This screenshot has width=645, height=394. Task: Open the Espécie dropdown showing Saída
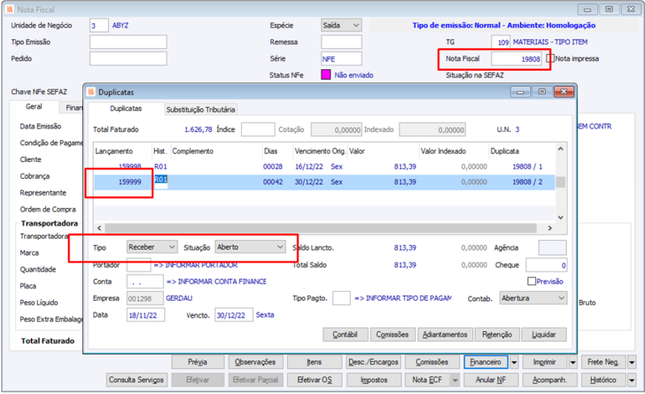tap(341, 26)
